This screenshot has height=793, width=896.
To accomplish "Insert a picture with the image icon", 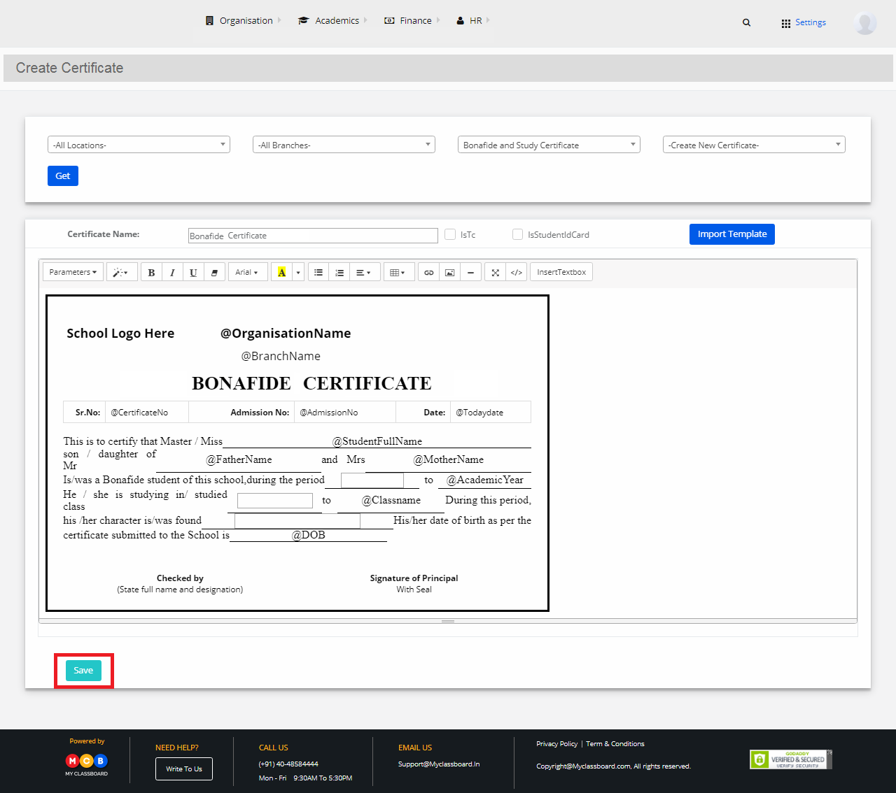I will pos(450,272).
